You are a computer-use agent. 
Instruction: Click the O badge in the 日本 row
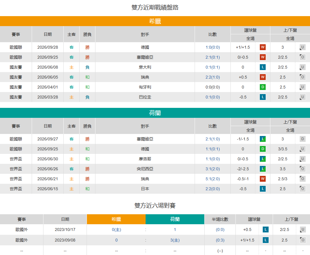point(302,189)
